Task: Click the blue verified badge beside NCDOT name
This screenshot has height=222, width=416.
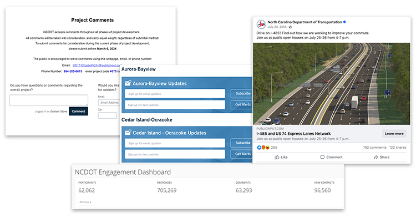Action: tap(344, 22)
